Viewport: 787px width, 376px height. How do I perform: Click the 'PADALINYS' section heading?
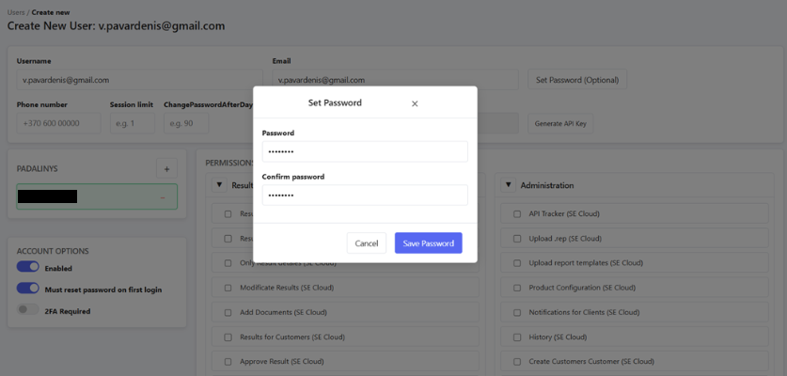tap(38, 169)
